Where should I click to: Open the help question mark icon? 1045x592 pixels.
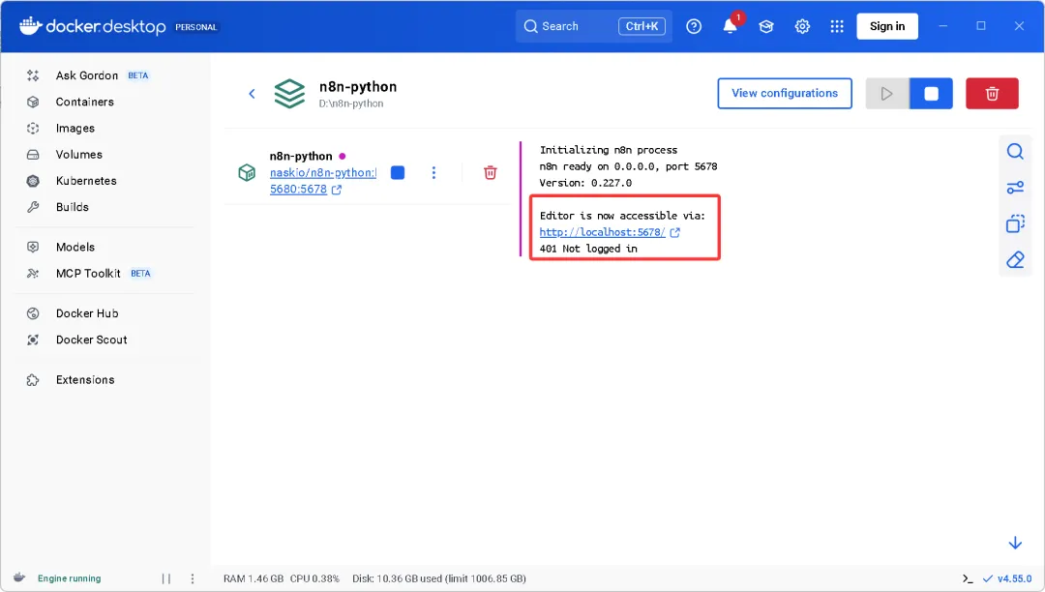pos(694,26)
